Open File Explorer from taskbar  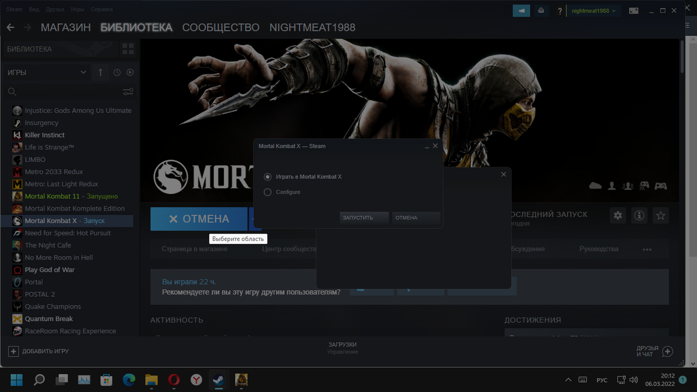click(151, 380)
